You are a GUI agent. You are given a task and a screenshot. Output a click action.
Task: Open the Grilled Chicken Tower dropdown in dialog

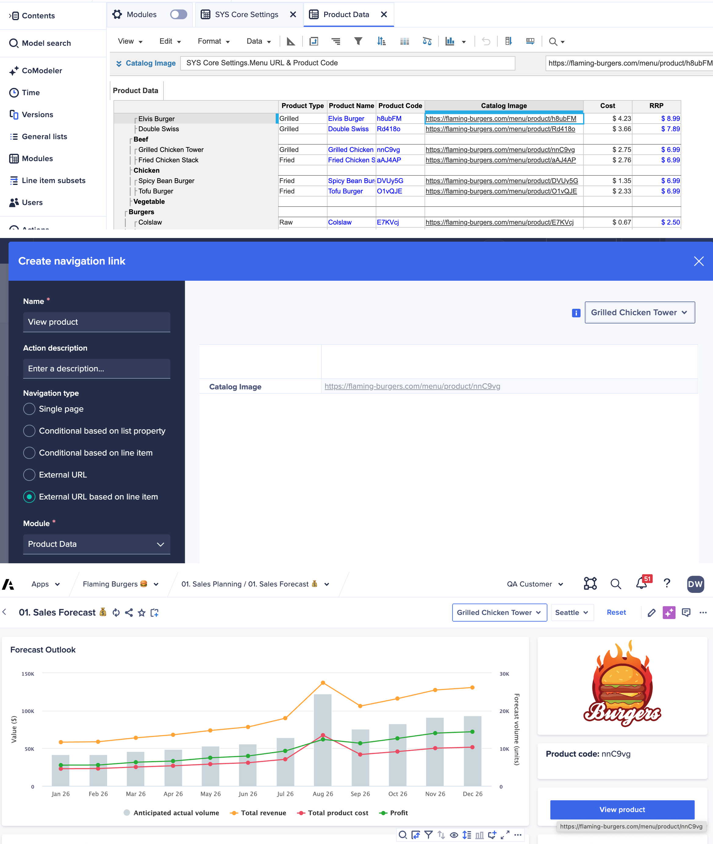point(640,312)
